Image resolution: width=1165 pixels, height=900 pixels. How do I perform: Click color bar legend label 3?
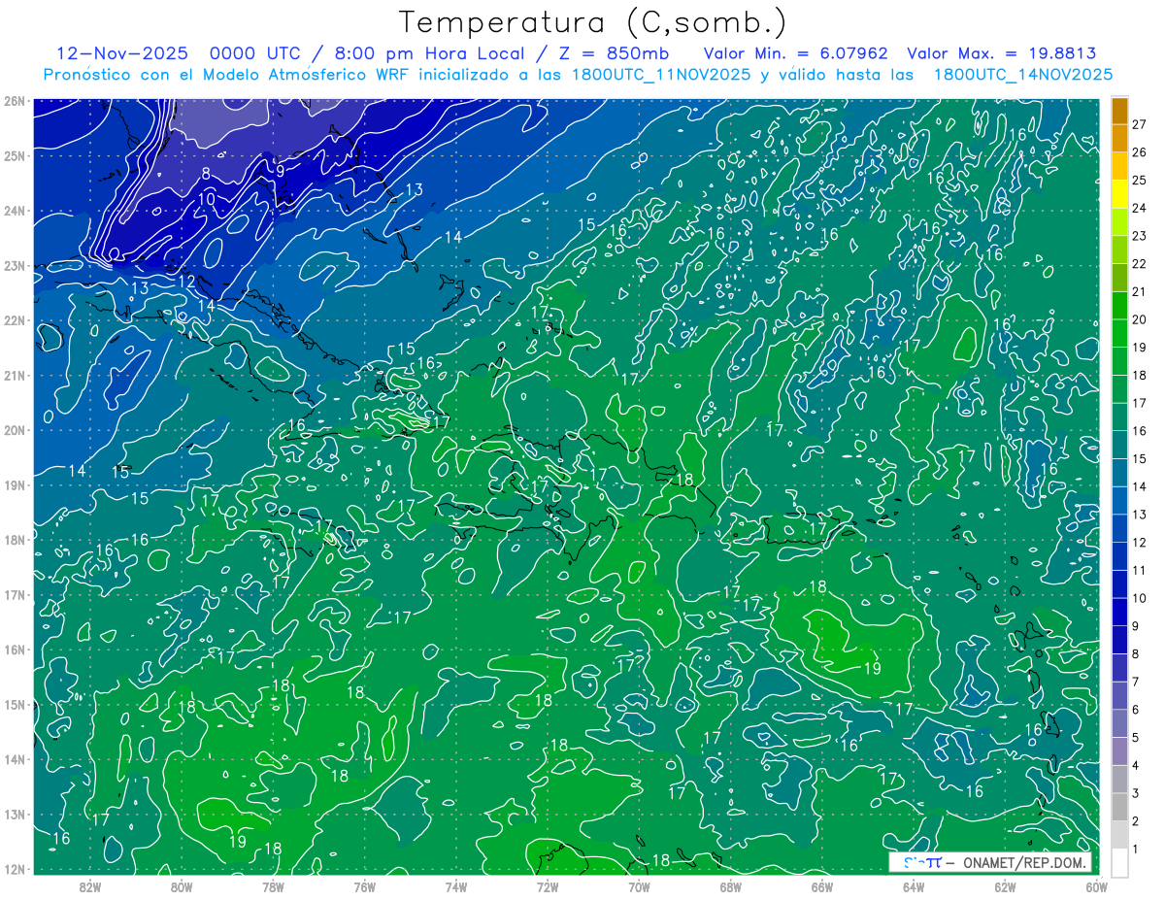1136,794
